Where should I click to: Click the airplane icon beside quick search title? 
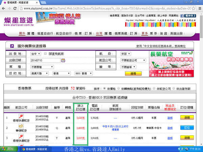12,46
